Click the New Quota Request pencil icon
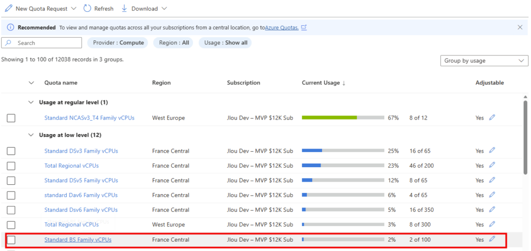The image size is (531, 251). (x=8, y=8)
